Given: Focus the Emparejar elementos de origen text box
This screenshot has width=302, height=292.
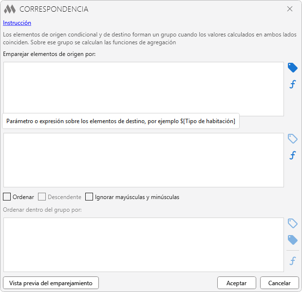Looking at the screenshot, I should (x=144, y=89).
